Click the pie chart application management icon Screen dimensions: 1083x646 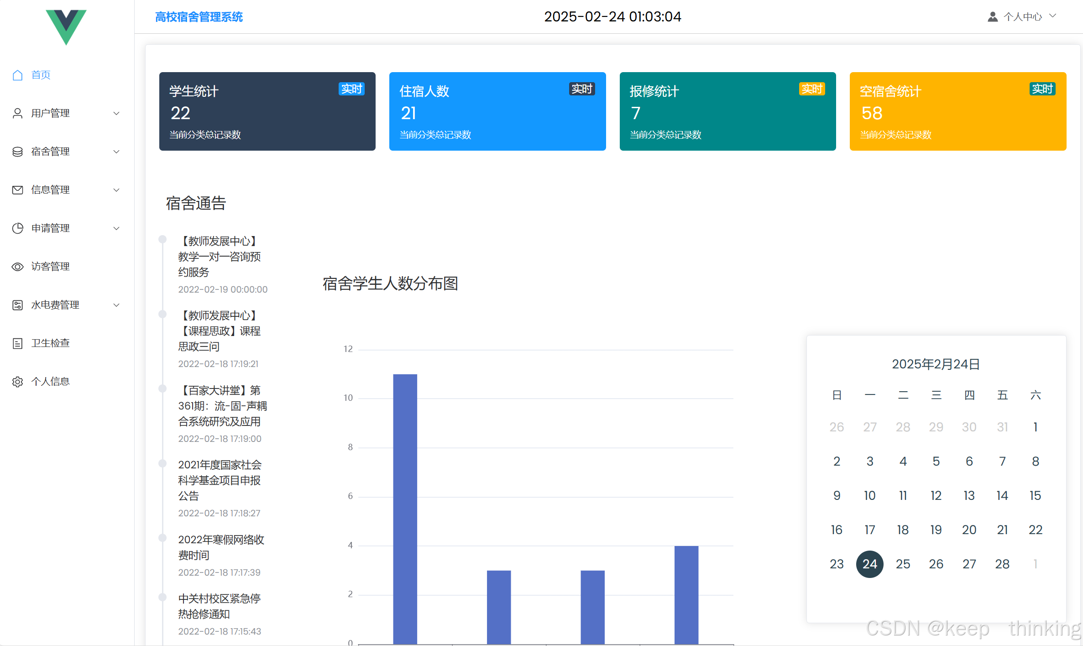click(17, 228)
